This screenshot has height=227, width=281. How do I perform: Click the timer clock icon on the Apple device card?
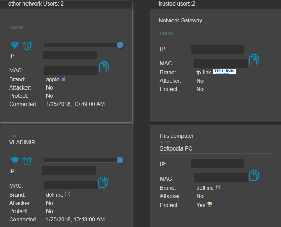(27, 45)
